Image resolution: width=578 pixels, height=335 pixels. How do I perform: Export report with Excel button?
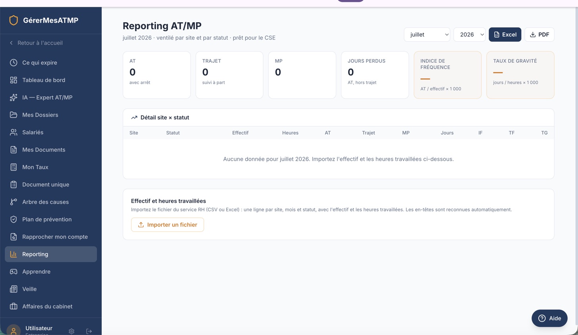505,34
